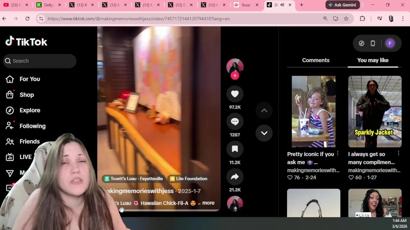
Task: Open a new browser tab
Action: tap(301, 5)
